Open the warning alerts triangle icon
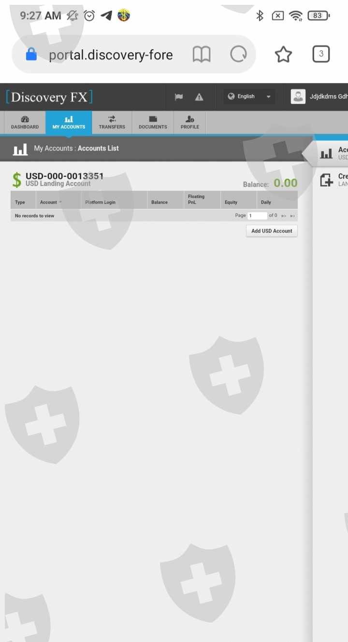 [199, 97]
